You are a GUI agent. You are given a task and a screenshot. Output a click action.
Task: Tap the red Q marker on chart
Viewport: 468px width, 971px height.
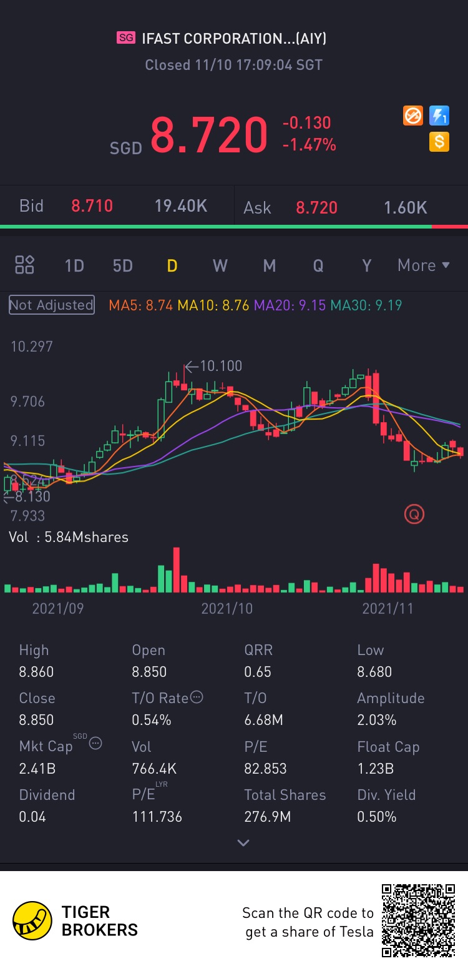click(414, 515)
